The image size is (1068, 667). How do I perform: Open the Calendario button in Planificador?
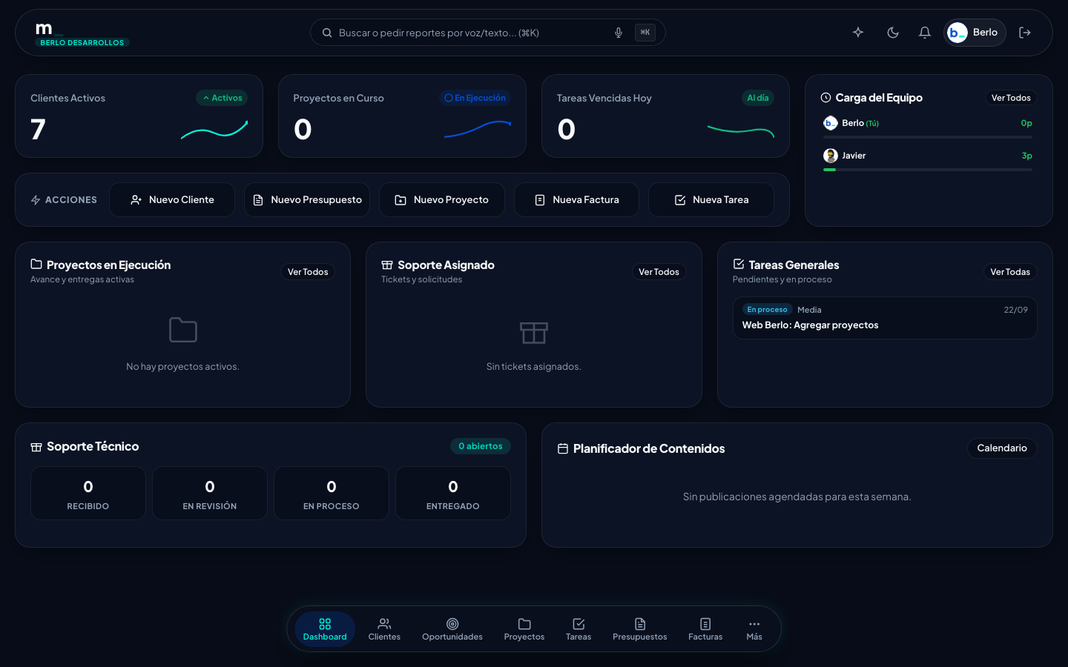1002,448
